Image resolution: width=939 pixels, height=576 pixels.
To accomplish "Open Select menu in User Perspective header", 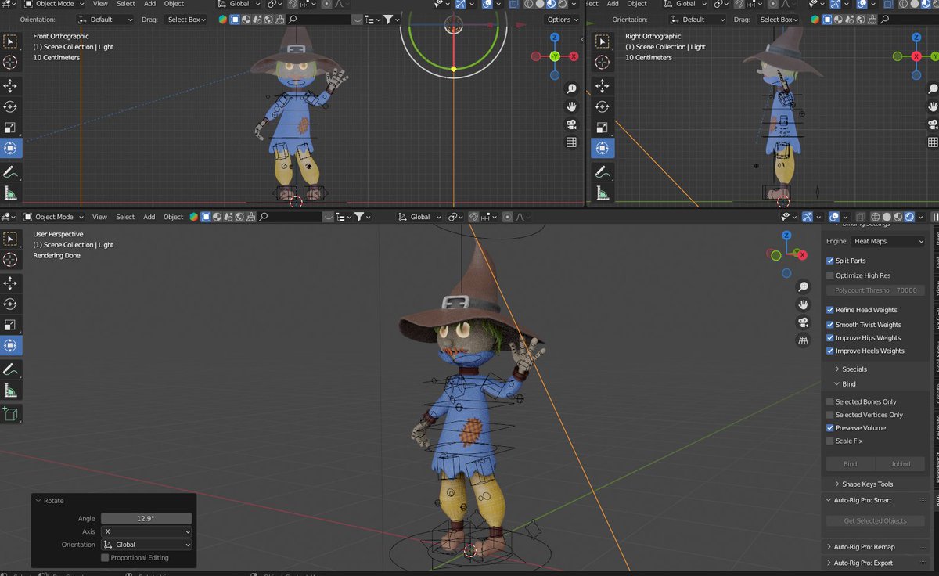I will (125, 217).
